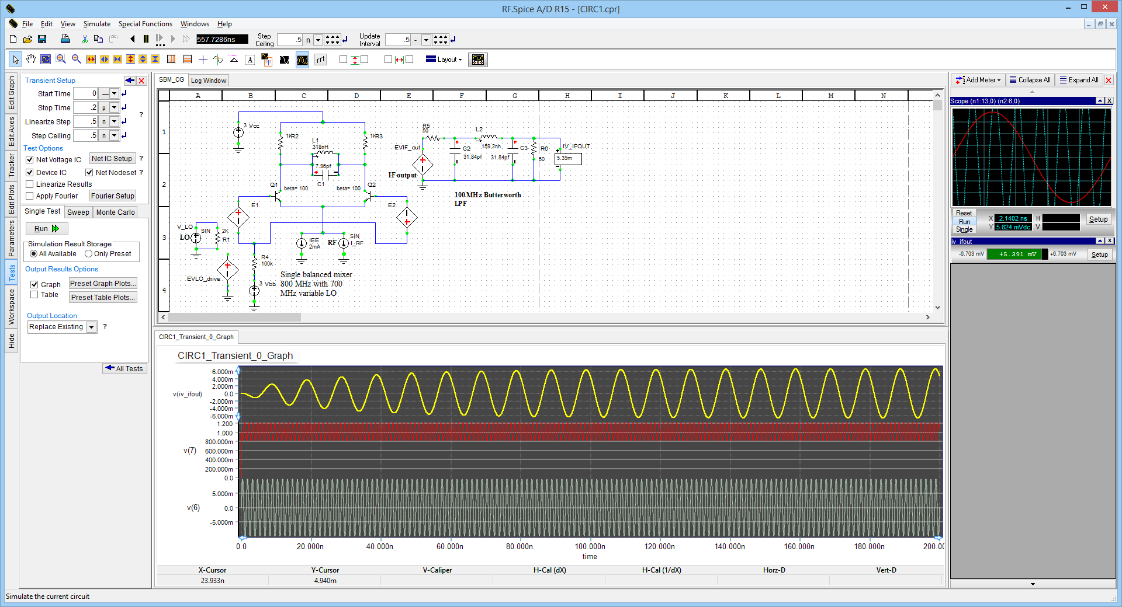Image resolution: width=1122 pixels, height=607 pixels.
Task: Switch to the Monte Carlo tab
Action: tap(115, 212)
